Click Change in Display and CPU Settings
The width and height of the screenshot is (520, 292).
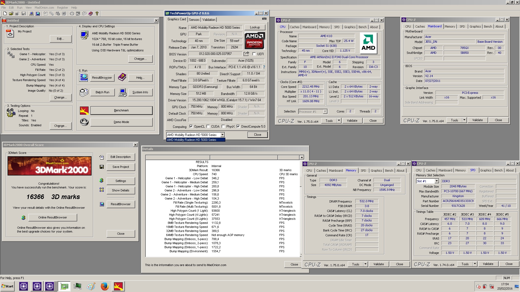pos(140,59)
